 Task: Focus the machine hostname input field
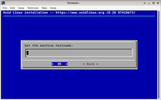pyautogui.click(x=79, y=53)
